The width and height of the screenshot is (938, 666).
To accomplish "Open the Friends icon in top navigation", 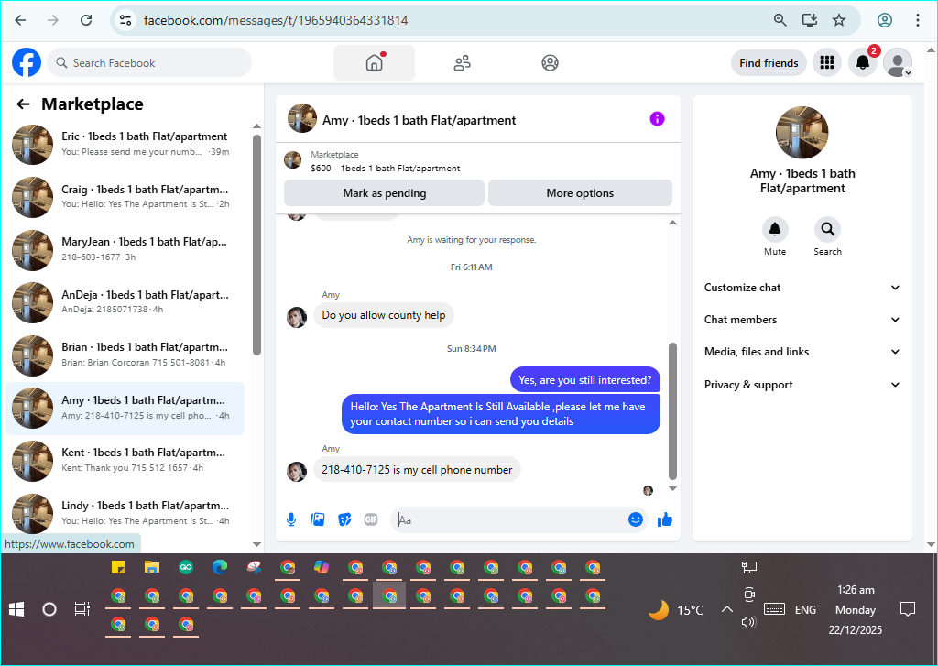I will pos(462,63).
